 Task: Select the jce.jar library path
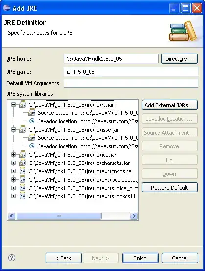(x=72, y=155)
